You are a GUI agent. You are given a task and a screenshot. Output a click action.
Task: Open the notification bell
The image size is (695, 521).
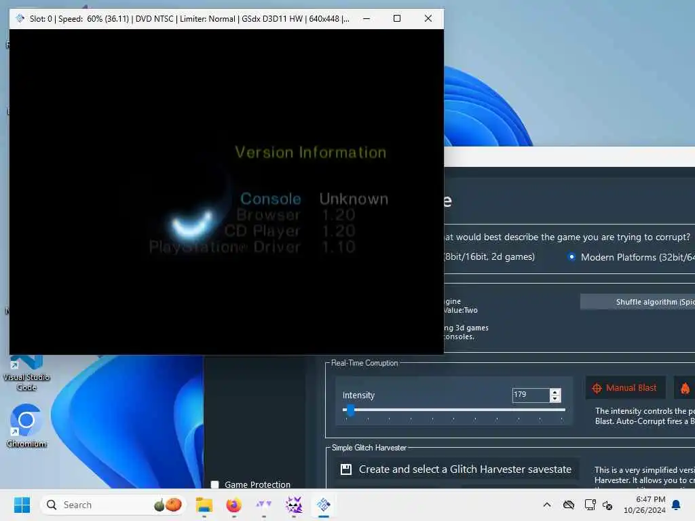pos(676,505)
